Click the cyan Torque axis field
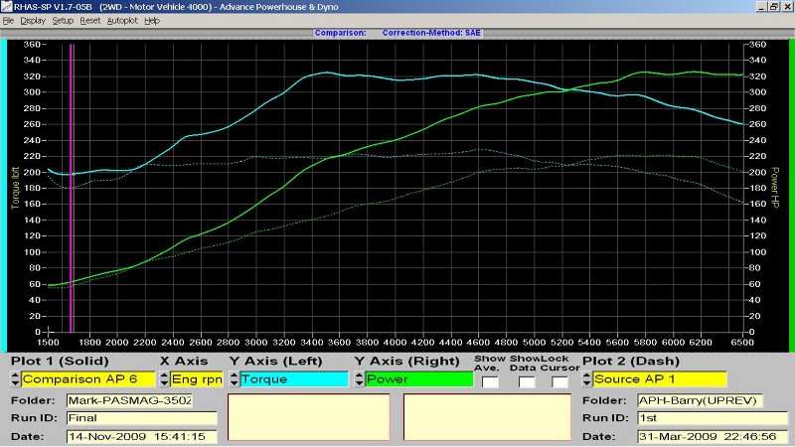The height and width of the screenshot is (447, 795). tap(294, 379)
